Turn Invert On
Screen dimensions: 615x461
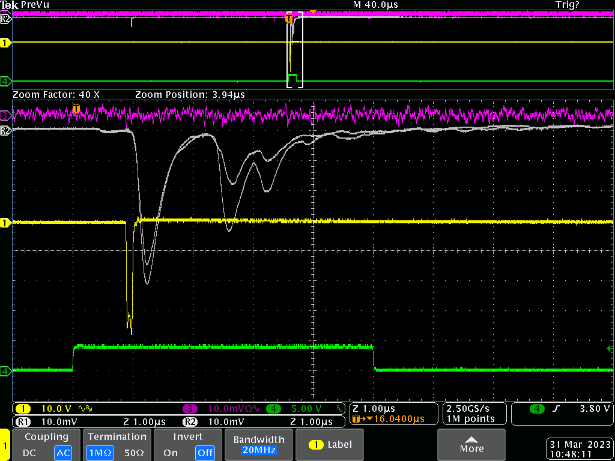tap(170, 453)
